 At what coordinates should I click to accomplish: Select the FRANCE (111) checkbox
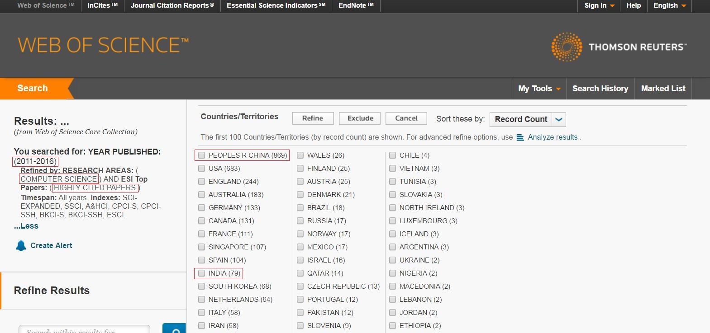tap(202, 234)
